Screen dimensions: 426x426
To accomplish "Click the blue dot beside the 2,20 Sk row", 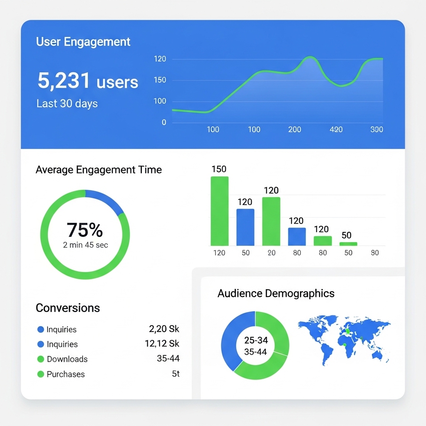I will [40, 329].
